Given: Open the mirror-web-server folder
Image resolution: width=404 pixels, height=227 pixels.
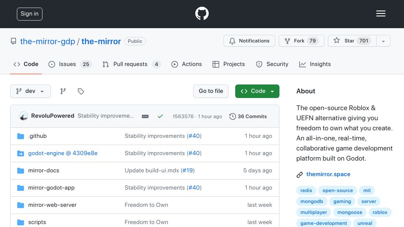Looking at the screenshot, I should pyautogui.click(x=52, y=205).
